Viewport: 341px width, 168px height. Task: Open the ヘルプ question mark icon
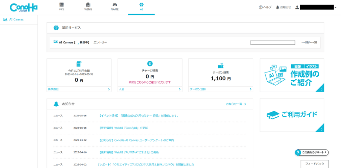(260, 7)
